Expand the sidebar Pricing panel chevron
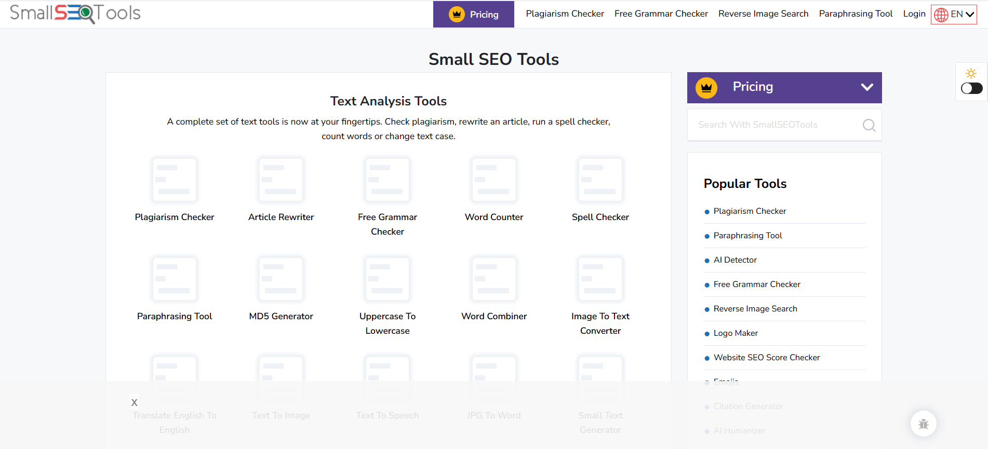This screenshot has height=449, width=988. pyautogui.click(x=867, y=87)
